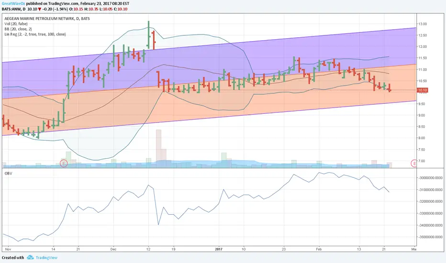
Task: Click the earnings E marker near November 14
Action: tap(64, 163)
